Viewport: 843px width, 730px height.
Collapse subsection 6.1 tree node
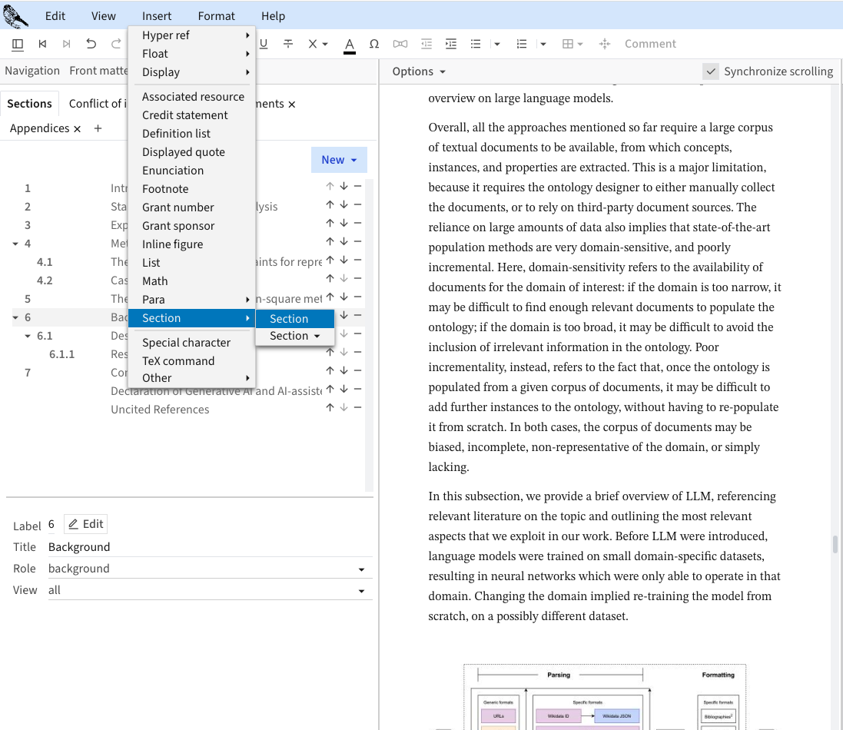coord(28,336)
